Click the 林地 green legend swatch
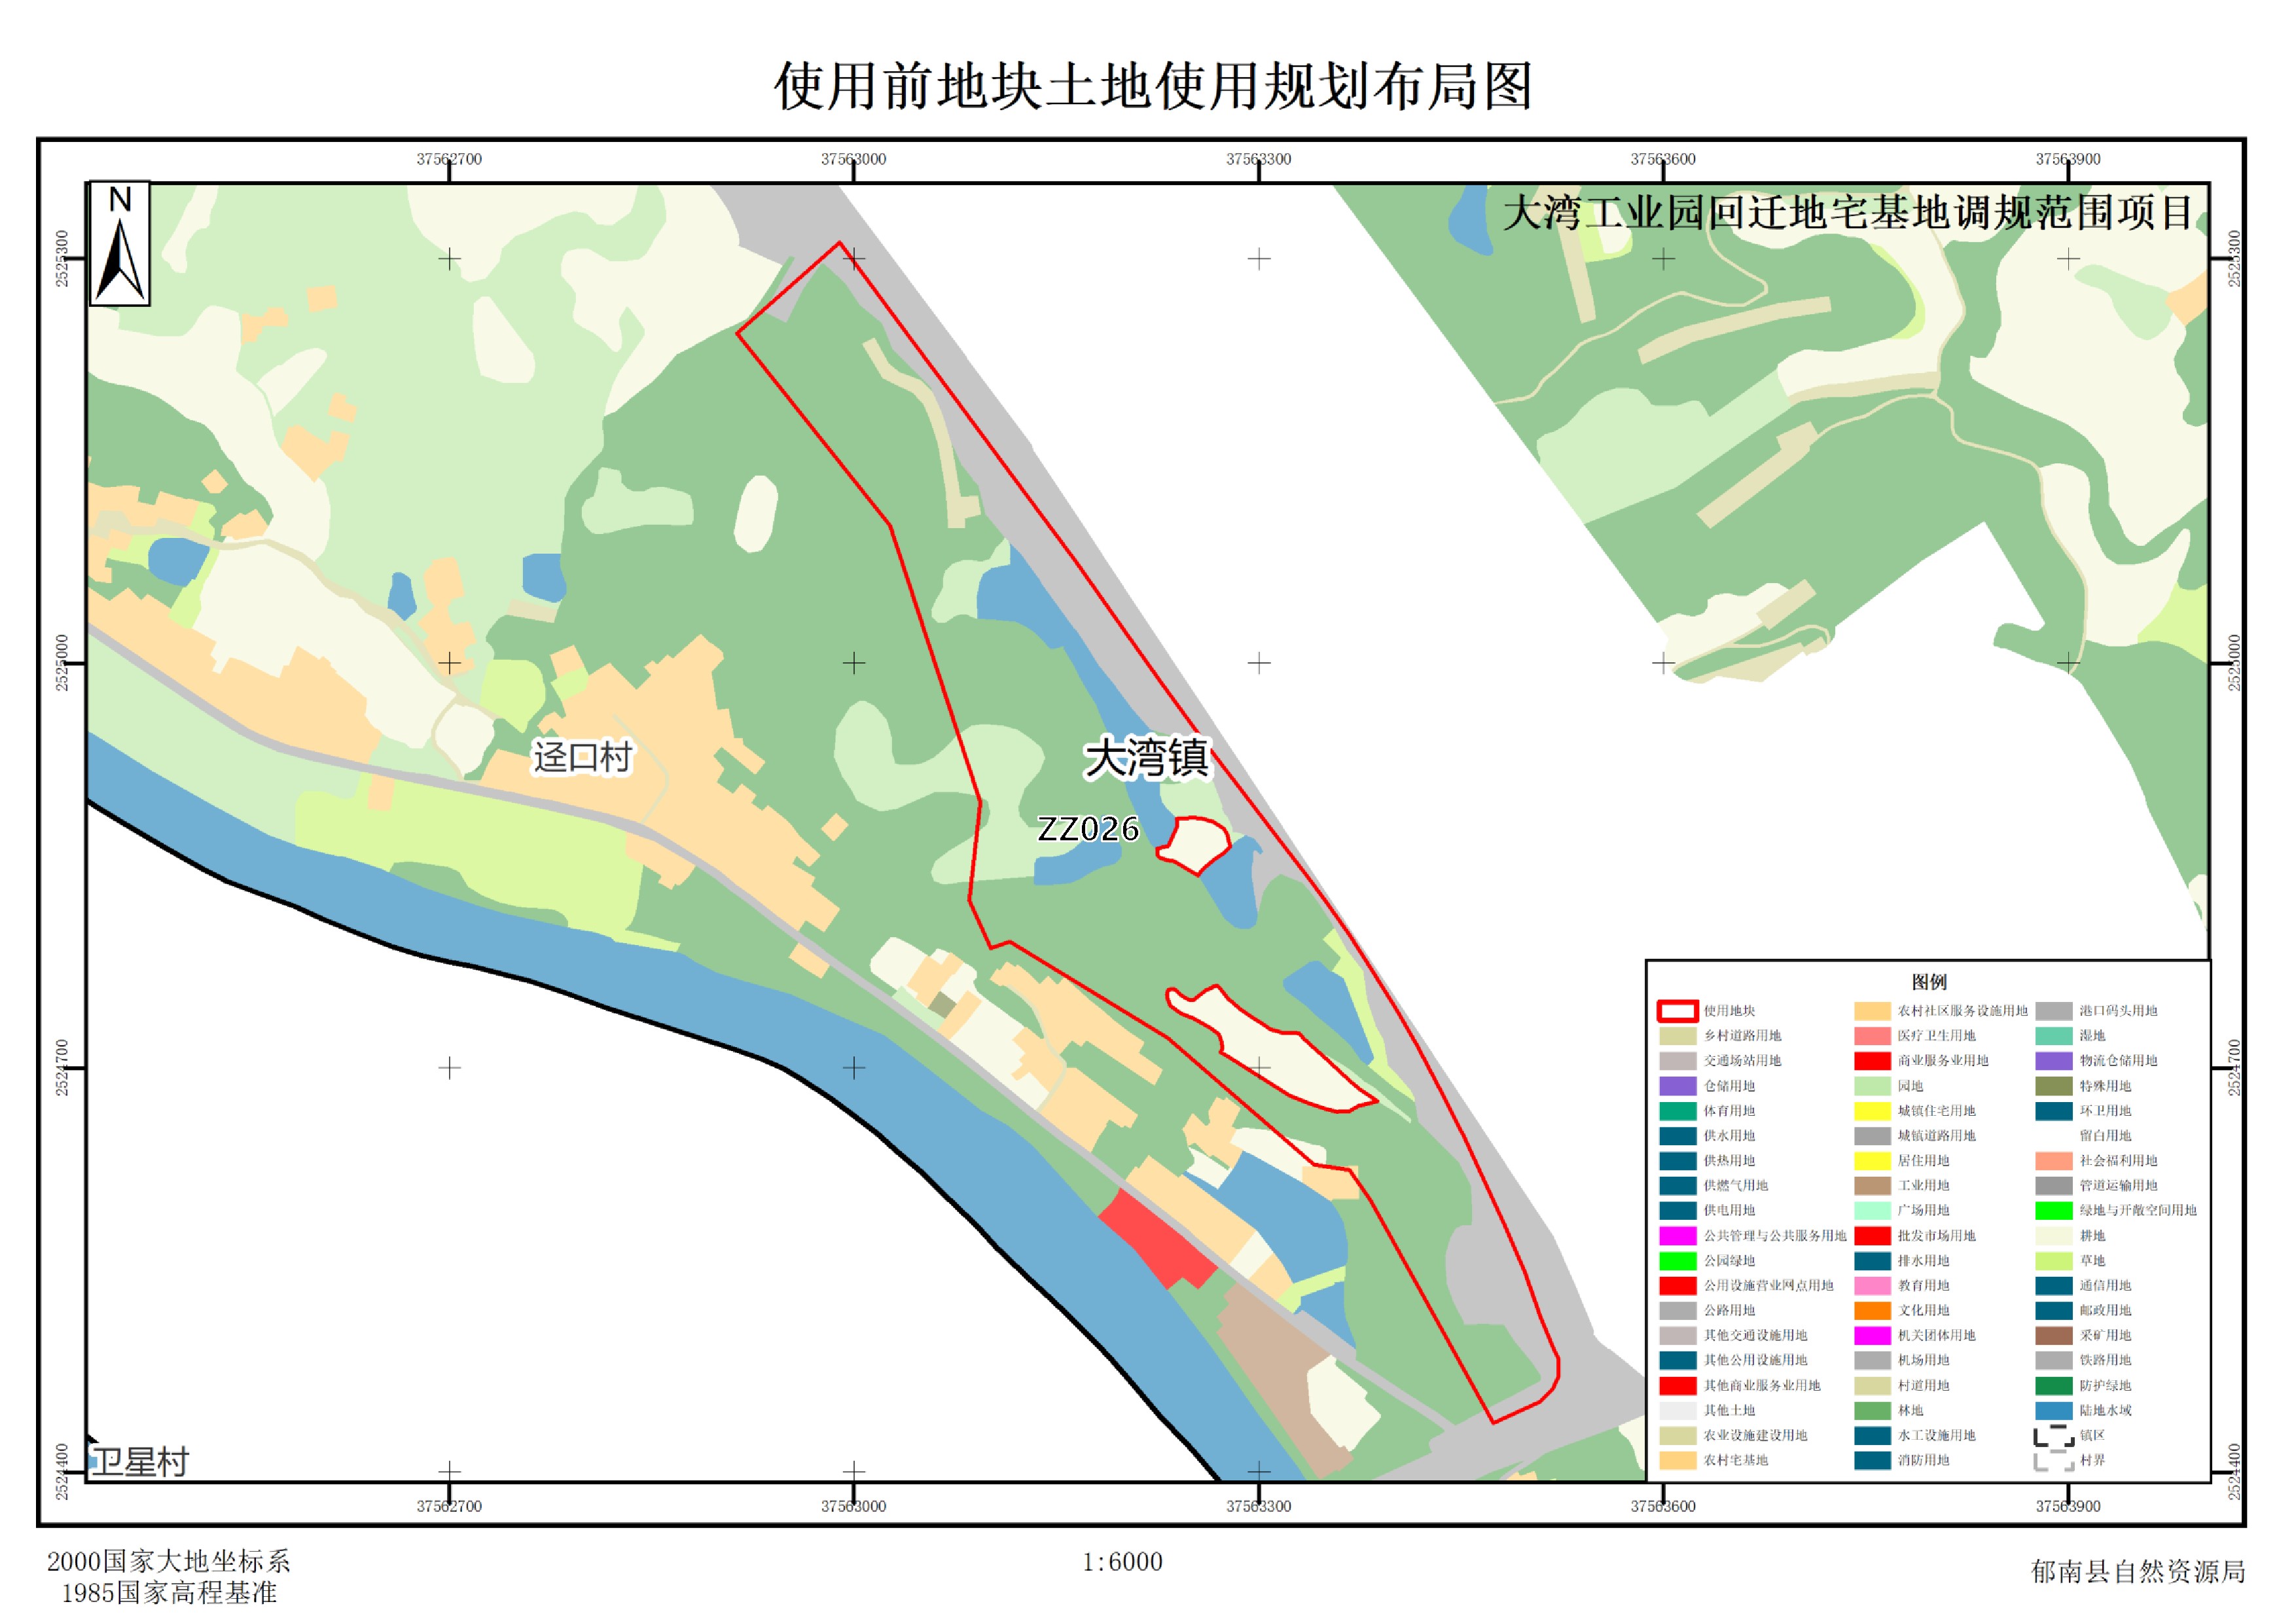2296x1623 pixels. (1872, 1411)
